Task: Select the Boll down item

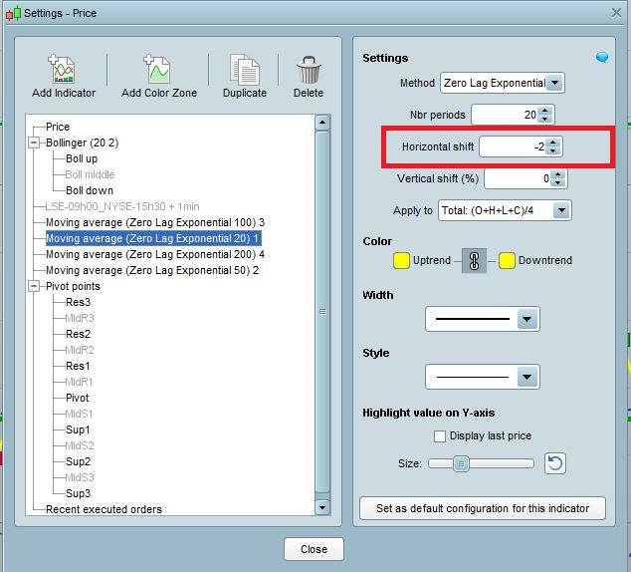Action: pyautogui.click(x=90, y=190)
